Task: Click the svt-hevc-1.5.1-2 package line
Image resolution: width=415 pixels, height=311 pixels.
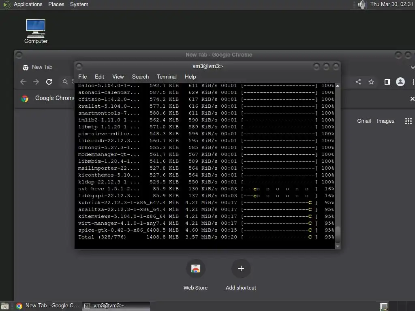Action: coord(206,189)
